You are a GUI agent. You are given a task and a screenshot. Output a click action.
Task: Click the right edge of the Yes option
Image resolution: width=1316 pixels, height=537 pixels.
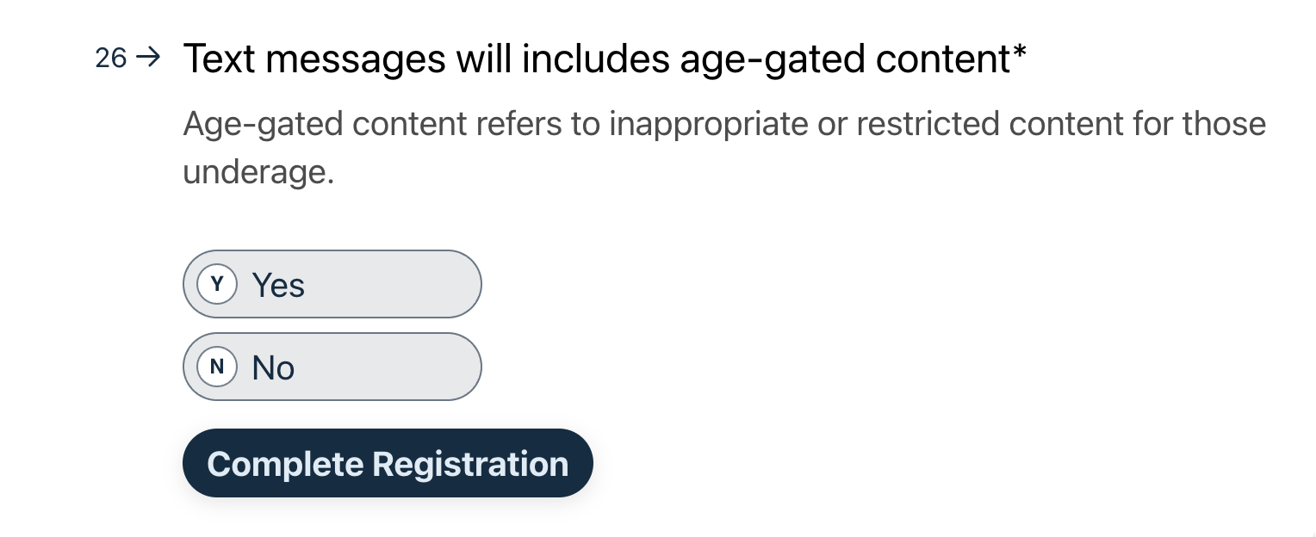pyautogui.click(x=465, y=285)
